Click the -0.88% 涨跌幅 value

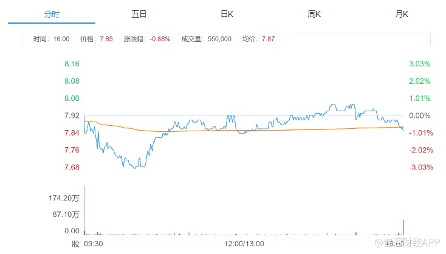coord(160,39)
